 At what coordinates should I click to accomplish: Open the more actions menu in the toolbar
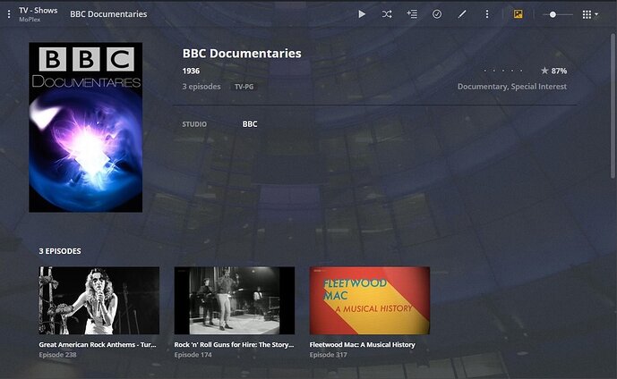[x=487, y=14]
